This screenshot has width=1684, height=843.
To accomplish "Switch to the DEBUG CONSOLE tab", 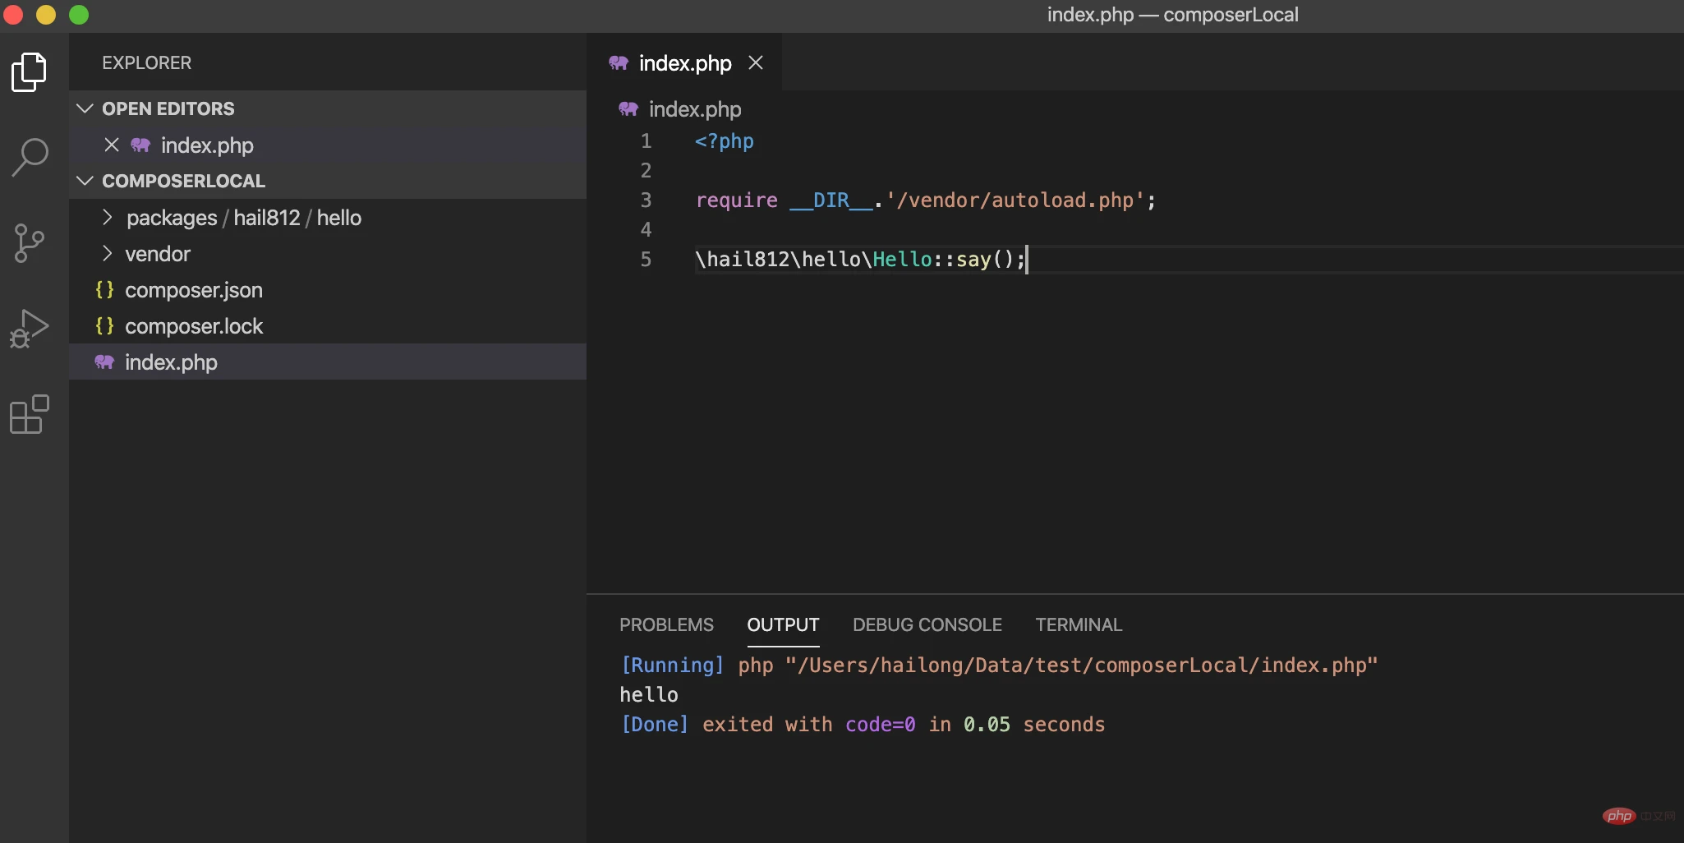I will 927,624.
